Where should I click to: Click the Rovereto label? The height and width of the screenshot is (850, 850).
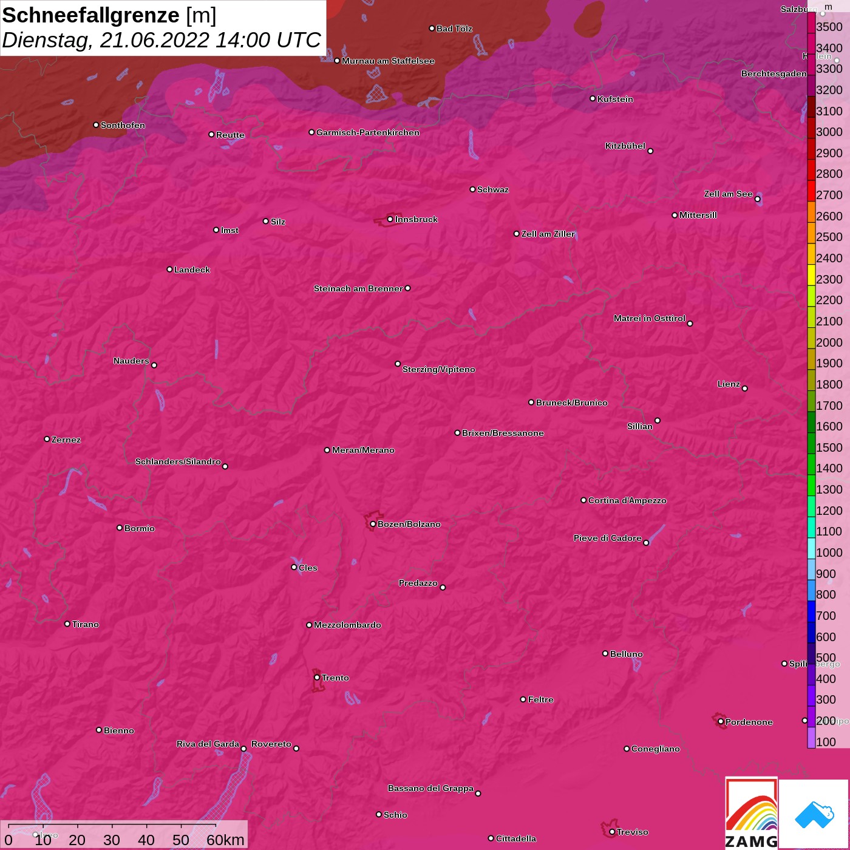pos(271,744)
